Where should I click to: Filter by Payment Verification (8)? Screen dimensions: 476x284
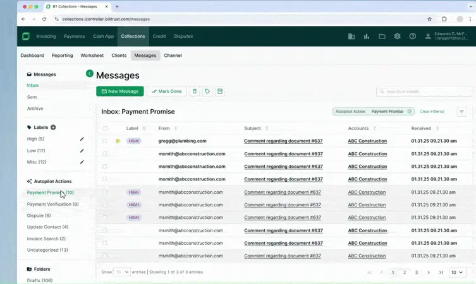pyautogui.click(x=53, y=204)
